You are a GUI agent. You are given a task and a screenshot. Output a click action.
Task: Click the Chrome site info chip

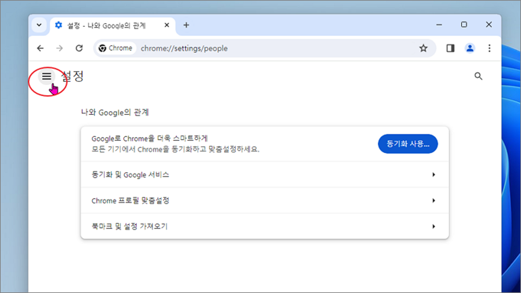point(116,48)
